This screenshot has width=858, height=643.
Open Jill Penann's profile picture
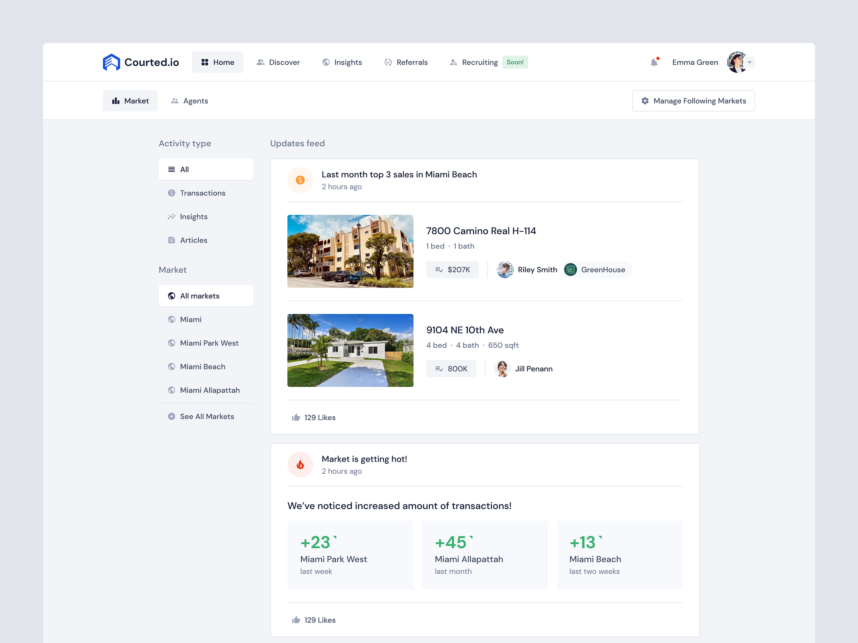(502, 369)
